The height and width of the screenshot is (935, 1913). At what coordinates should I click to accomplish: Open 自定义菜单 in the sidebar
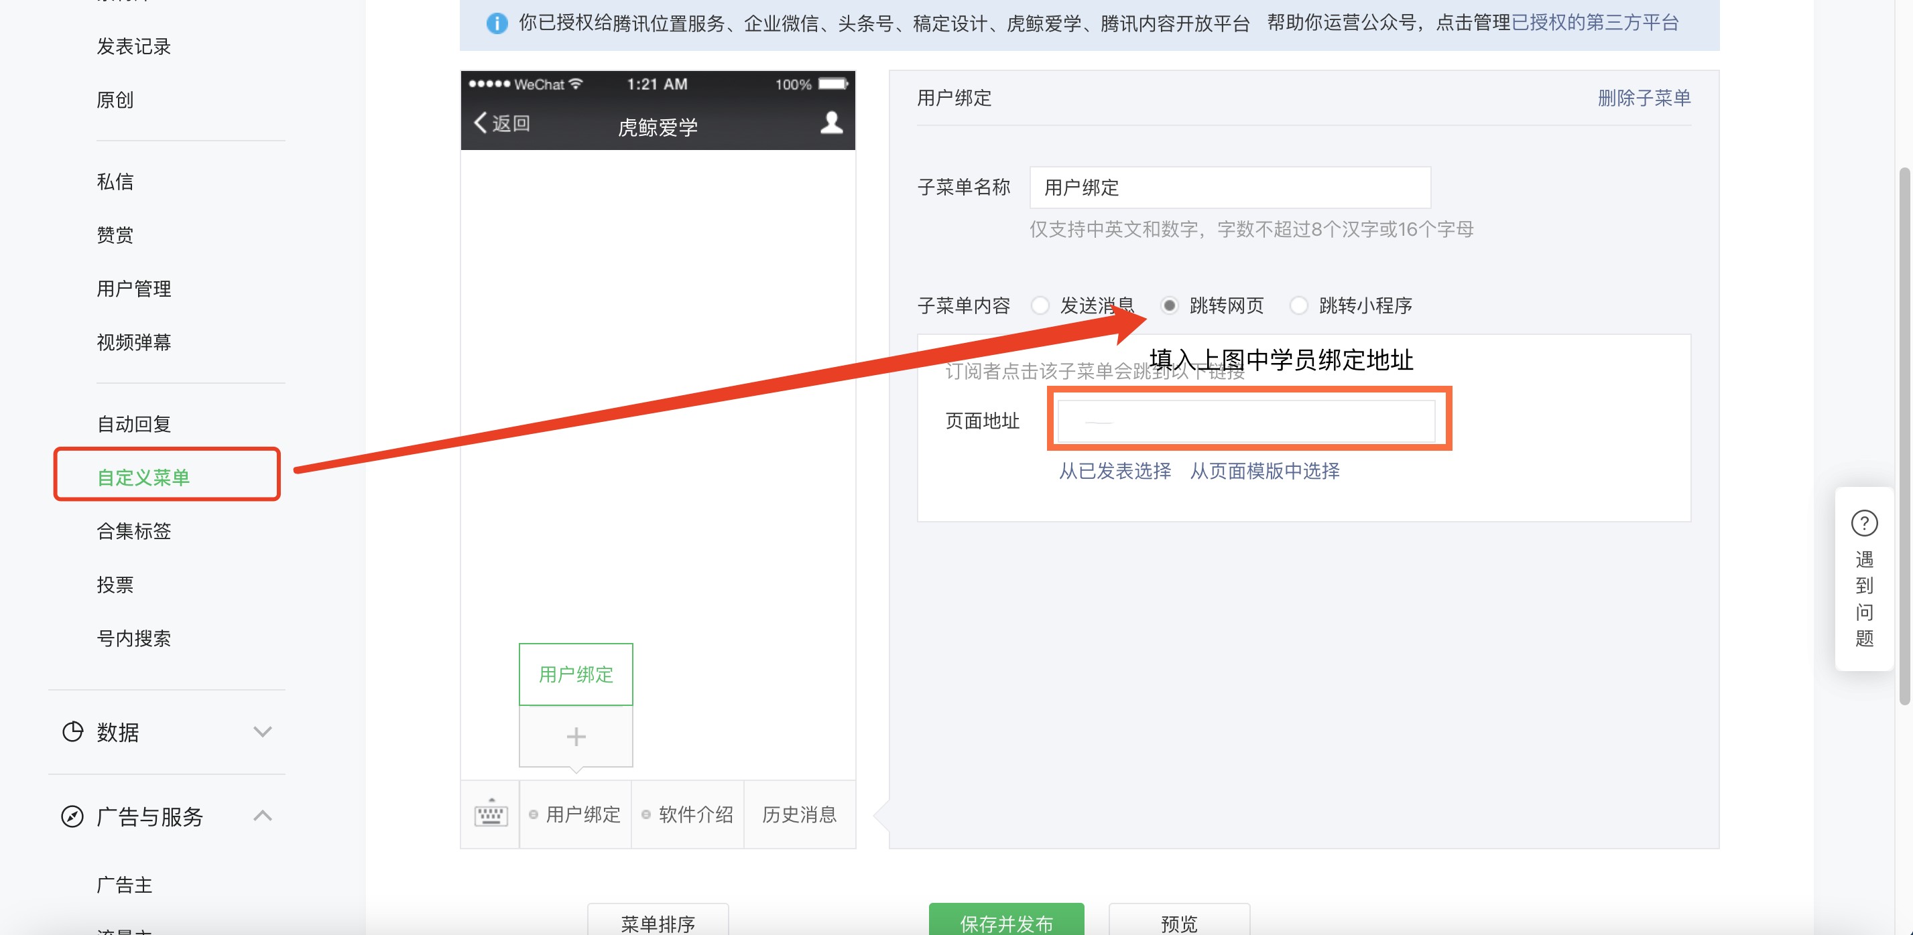click(x=144, y=477)
